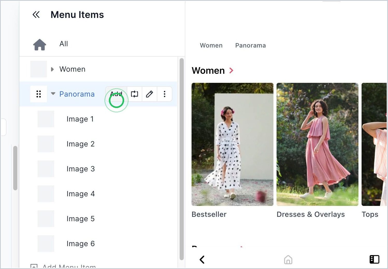388x269 pixels.
Task: Click the Dresses & Overlays category label
Action: click(x=311, y=214)
